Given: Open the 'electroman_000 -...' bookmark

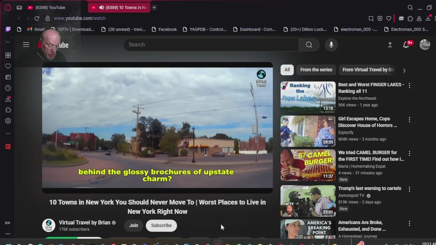Looking at the screenshot, I should (356, 29).
